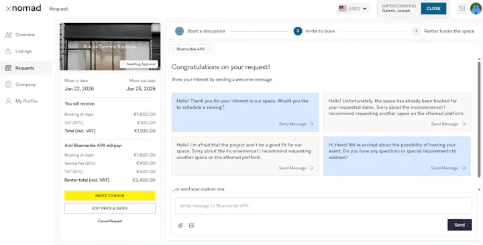Image resolution: width=483 pixels, height=245 pixels.
Task: Close impersonation with CLOSE button
Action: (433, 9)
